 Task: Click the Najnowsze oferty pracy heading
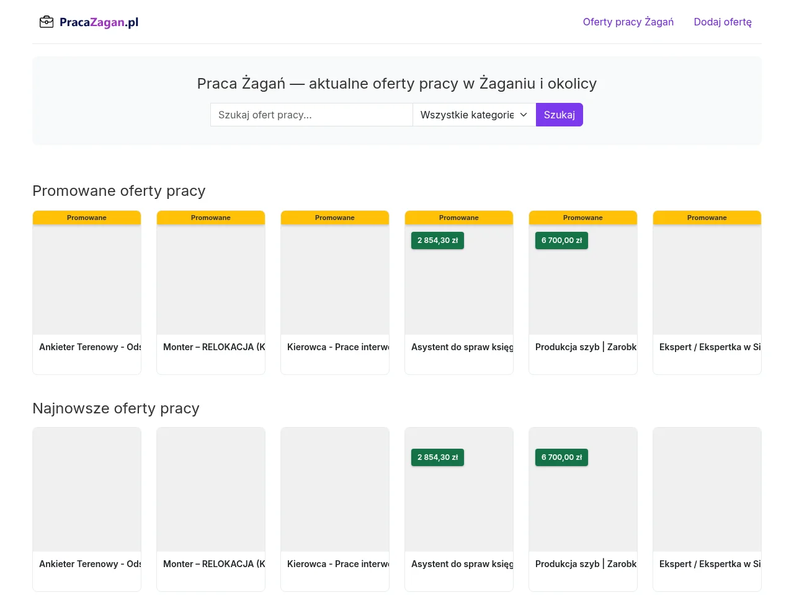(116, 408)
